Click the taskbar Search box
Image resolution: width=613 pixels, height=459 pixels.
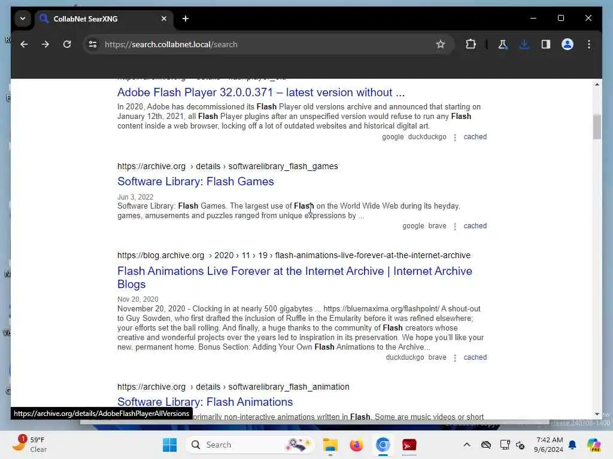(250, 445)
